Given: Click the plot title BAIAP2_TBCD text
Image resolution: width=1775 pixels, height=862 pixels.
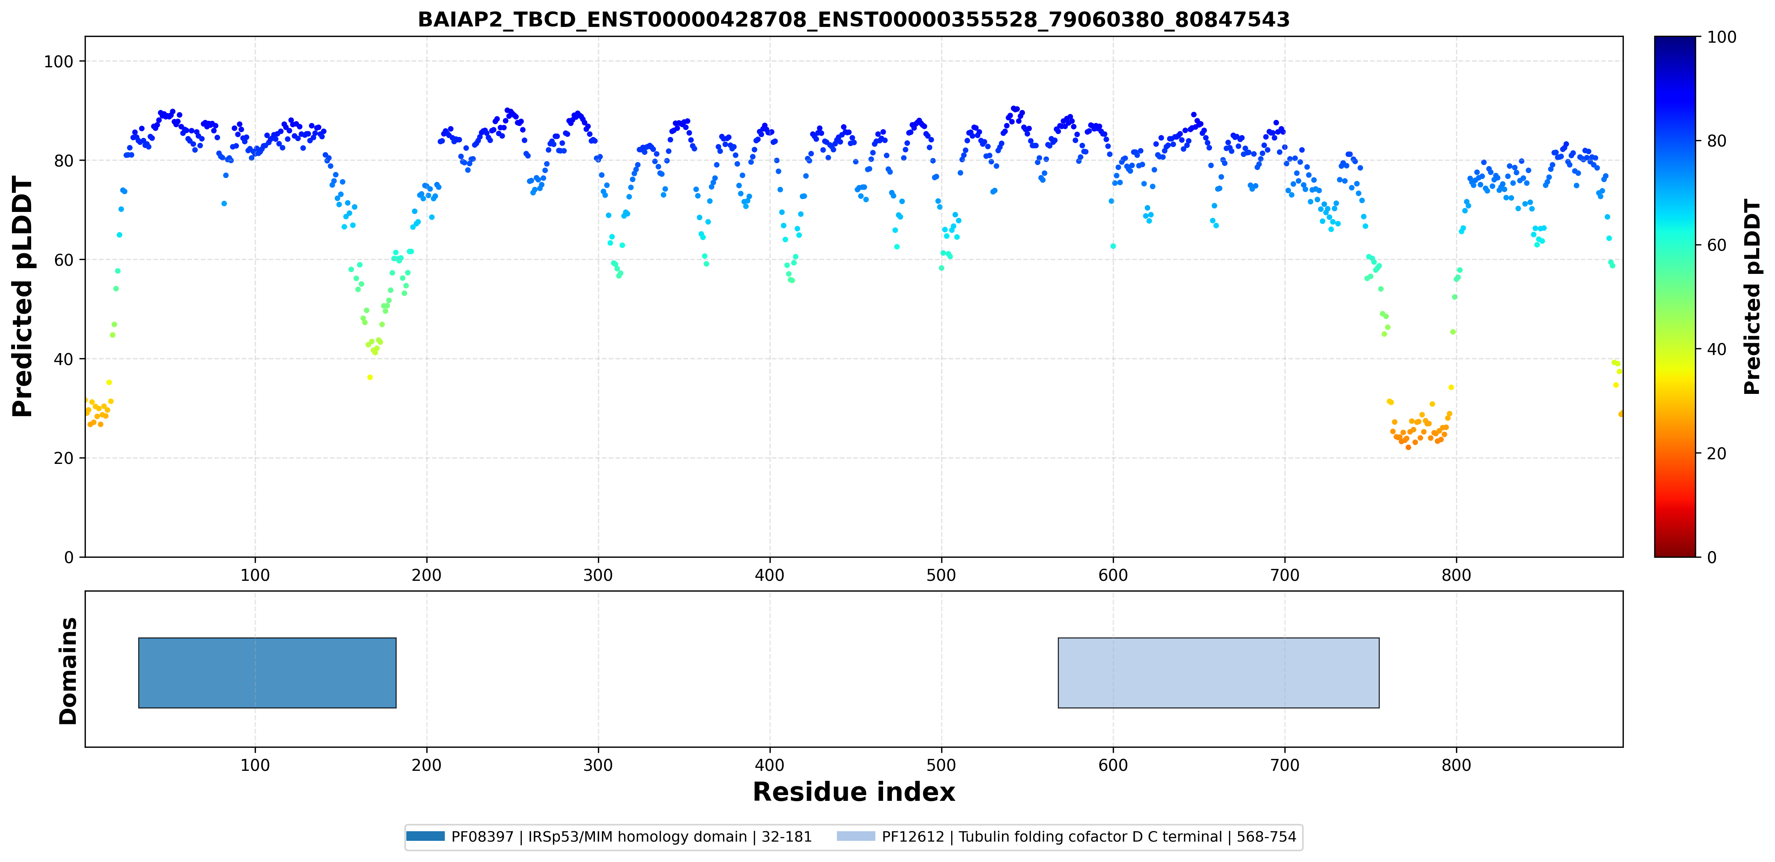Looking at the screenshot, I should point(854,19).
